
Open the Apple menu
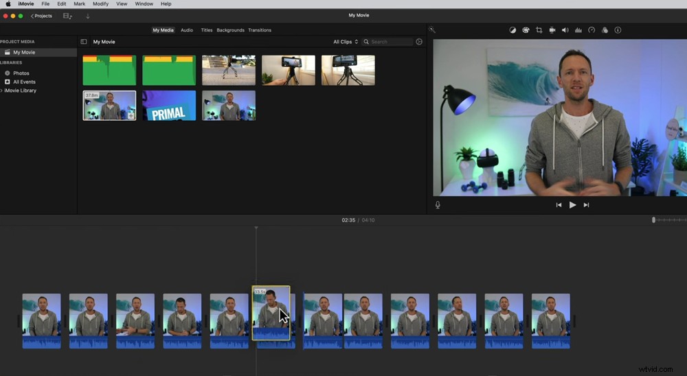(x=8, y=3)
